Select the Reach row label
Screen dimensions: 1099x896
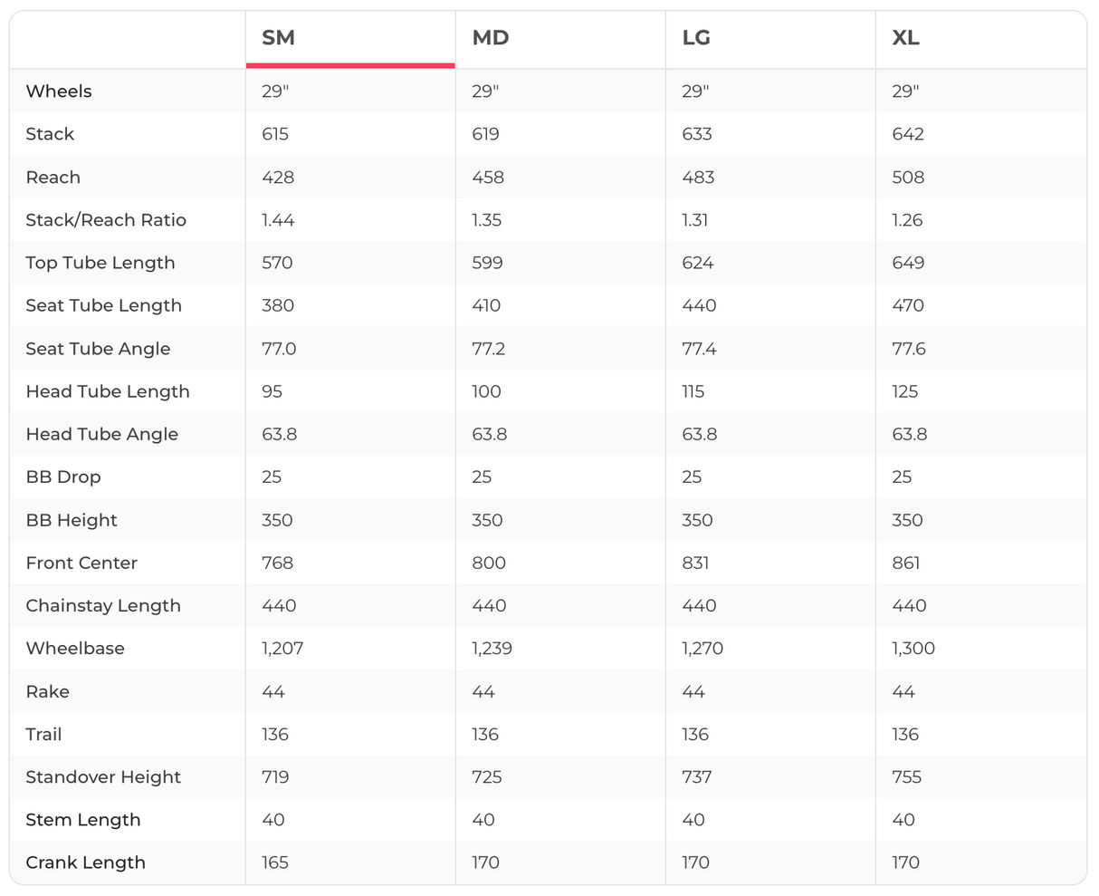tap(53, 178)
